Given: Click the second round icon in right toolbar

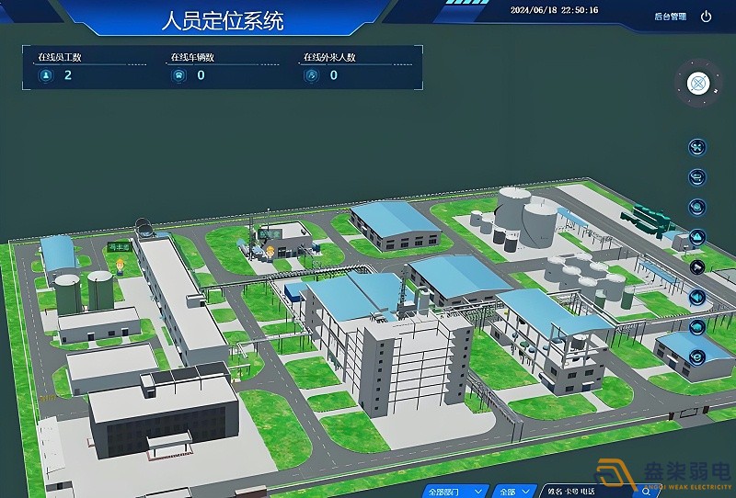Looking at the screenshot, I should 697,176.
